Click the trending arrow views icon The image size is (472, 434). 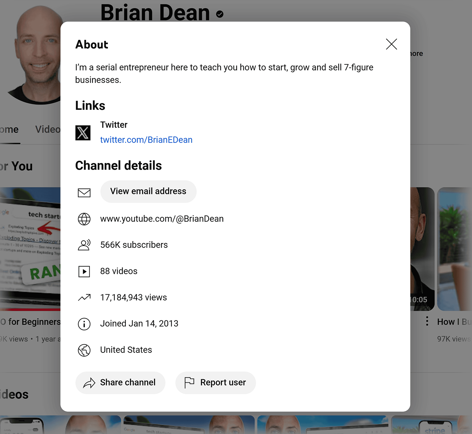pos(84,297)
